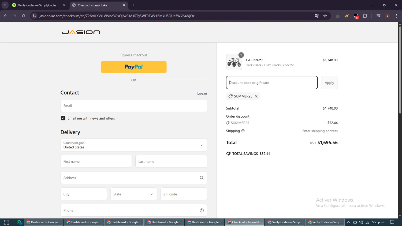Click the extension icon with red 21 badge

click(x=356, y=16)
